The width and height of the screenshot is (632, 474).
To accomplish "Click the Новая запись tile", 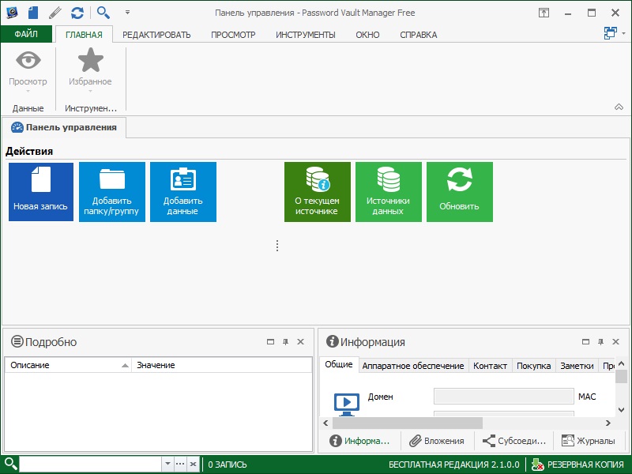I will (41, 192).
